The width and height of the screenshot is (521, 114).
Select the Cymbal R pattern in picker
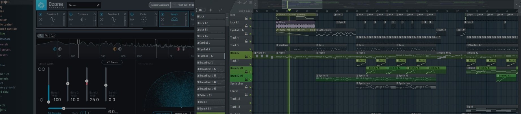coord(211,49)
